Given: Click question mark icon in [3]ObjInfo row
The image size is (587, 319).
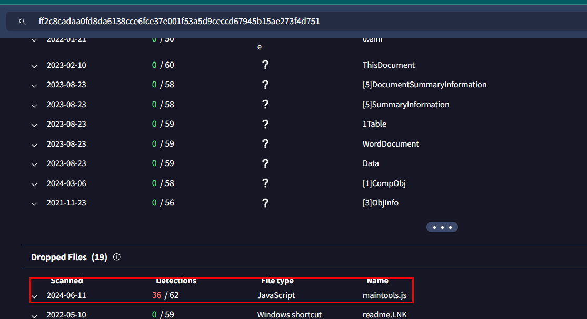Looking at the screenshot, I should coord(265,203).
